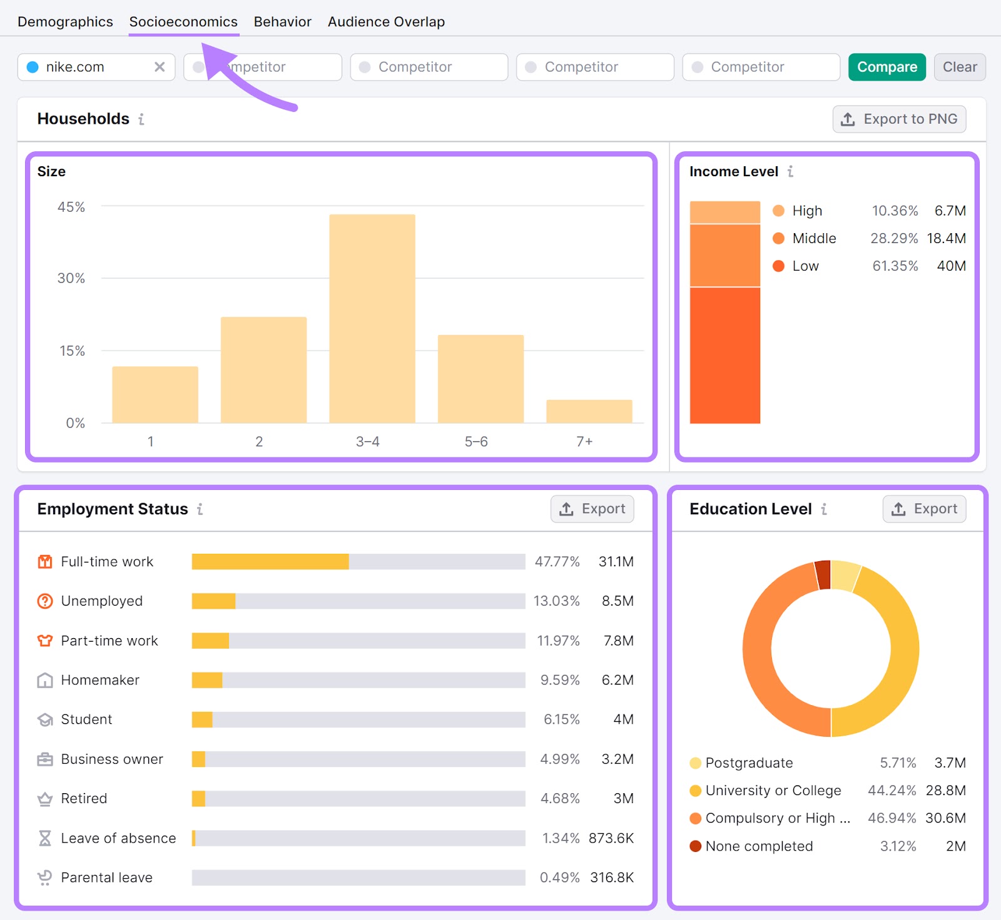Viewport: 1001px width, 920px height.
Task: Remove nike.com from the comparison
Action: pyautogui.click(x=161, y=67)
